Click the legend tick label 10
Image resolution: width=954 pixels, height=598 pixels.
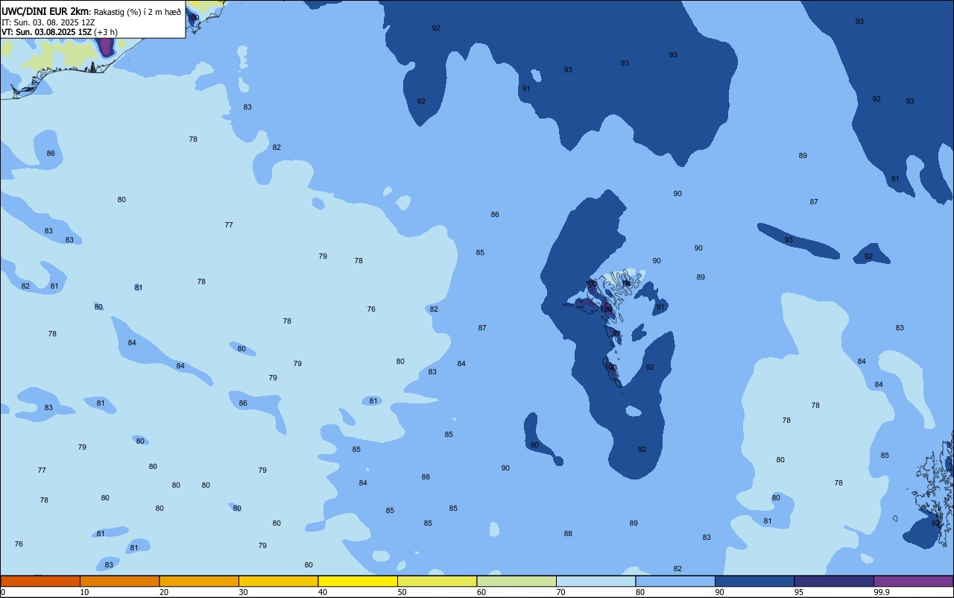84,592
